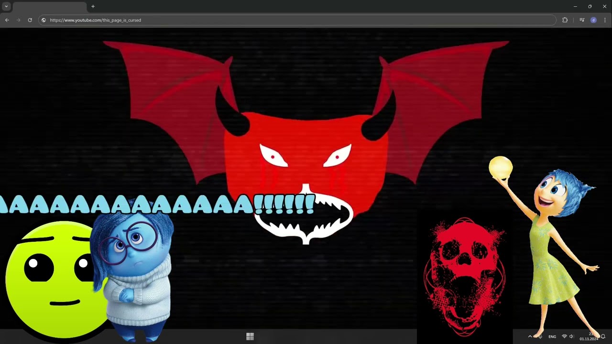The height and width of the screenshot is (344, 612).
Task: Go back using the browser back arrow
Action: coord(7,20)
